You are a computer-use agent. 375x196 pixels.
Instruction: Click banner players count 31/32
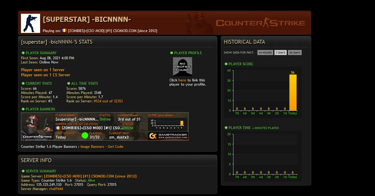[95, 137]
